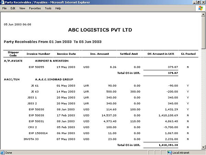Click the ABC LOGISTICS PVT LTD heading
This screenshot has width=206, height=155.
point(100,30)
